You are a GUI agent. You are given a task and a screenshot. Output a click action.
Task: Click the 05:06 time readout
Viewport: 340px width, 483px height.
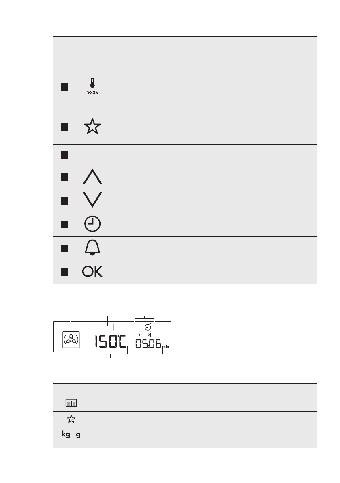point(148,344)
